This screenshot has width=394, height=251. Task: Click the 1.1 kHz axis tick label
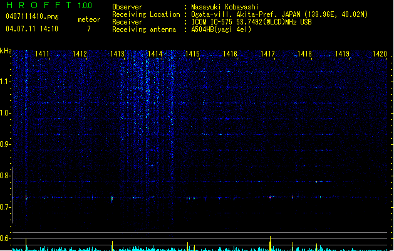(x=5, y=82)
